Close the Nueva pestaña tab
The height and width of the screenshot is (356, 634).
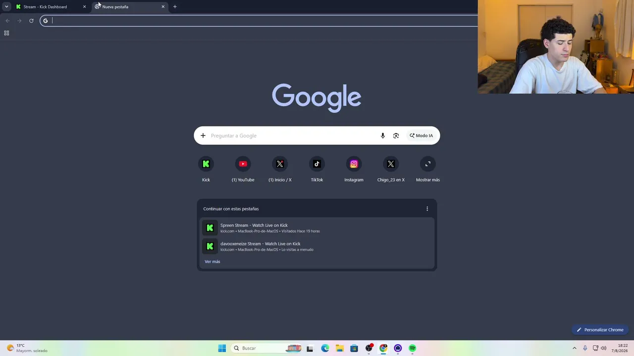tap(163, 7)
